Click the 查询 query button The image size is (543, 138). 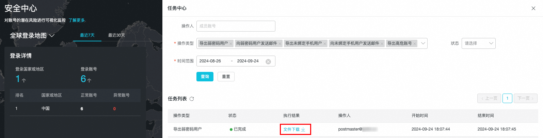point(205,77)
